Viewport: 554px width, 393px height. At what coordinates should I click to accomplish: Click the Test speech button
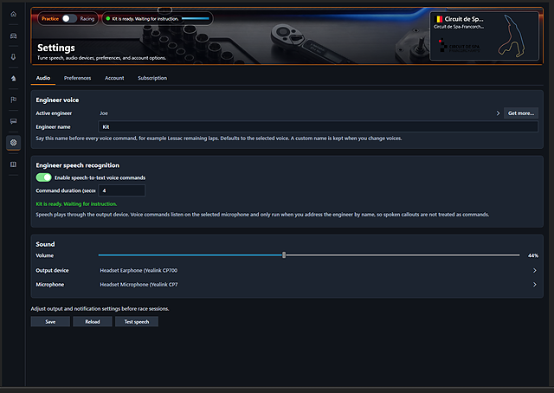click(137, 322)
